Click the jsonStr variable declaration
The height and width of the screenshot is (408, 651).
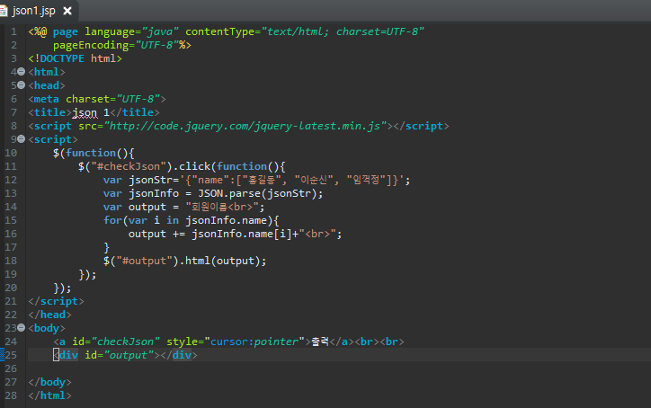click(256, 180)
